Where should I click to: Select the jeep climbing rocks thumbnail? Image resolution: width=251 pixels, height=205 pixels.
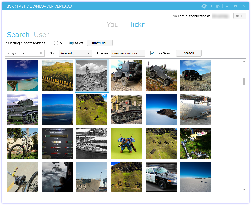(x=161, y=76)
